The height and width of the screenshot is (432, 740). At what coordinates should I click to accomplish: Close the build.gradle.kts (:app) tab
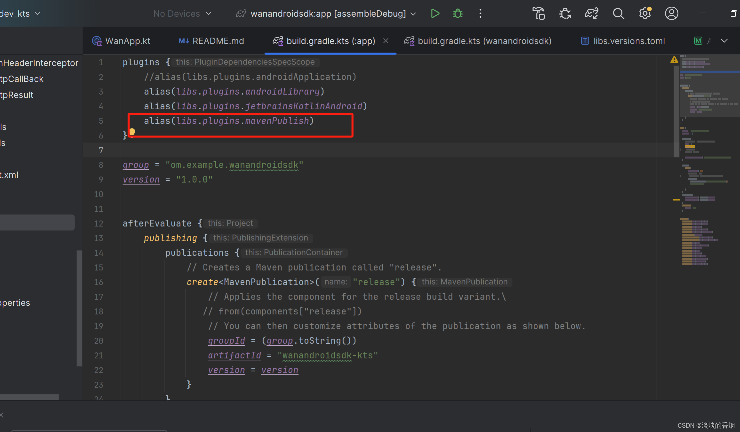(386, 41)
